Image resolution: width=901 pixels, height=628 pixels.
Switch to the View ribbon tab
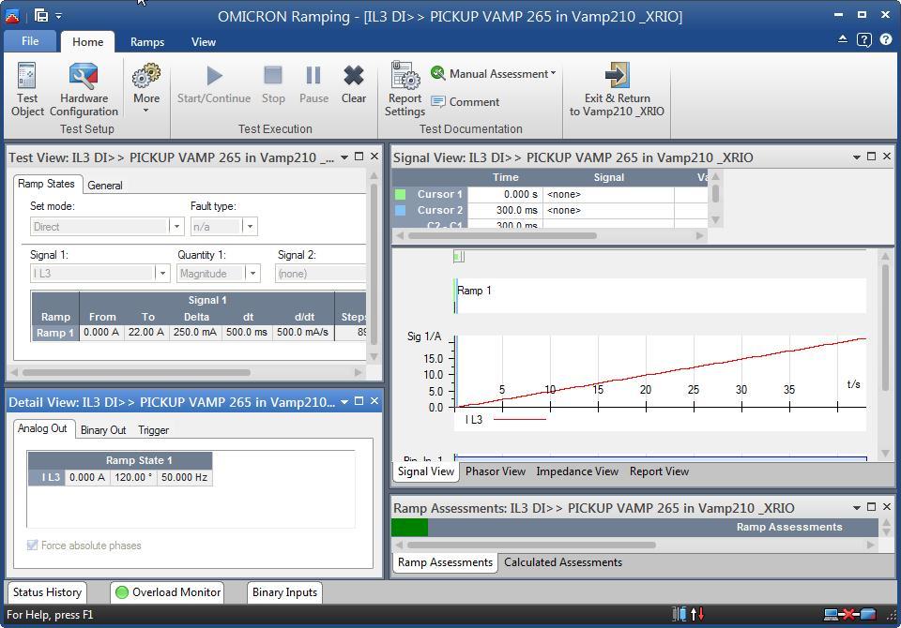(x=204, y=42)
